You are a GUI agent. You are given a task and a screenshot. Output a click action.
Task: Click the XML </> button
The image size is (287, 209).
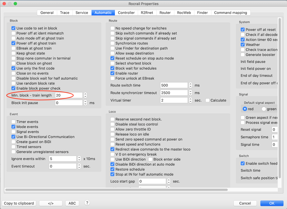tap(51, 203)
